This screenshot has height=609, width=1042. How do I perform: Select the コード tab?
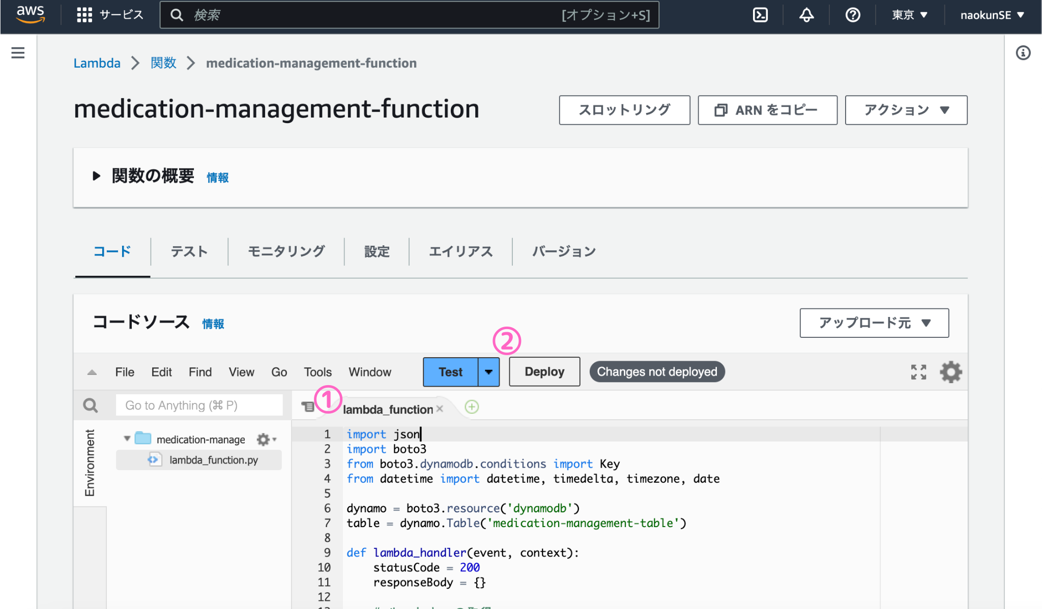[112, 251]
